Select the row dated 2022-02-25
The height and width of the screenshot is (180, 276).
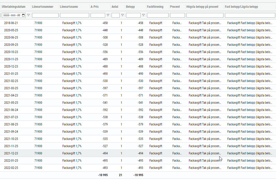(x=138, y=168)
